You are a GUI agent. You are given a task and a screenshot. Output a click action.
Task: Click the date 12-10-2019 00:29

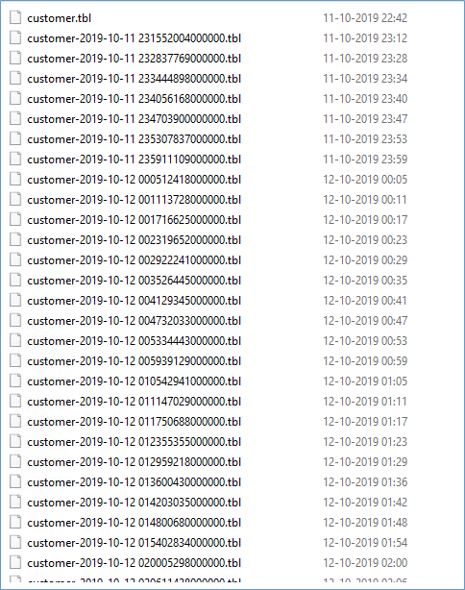(365, 260)
